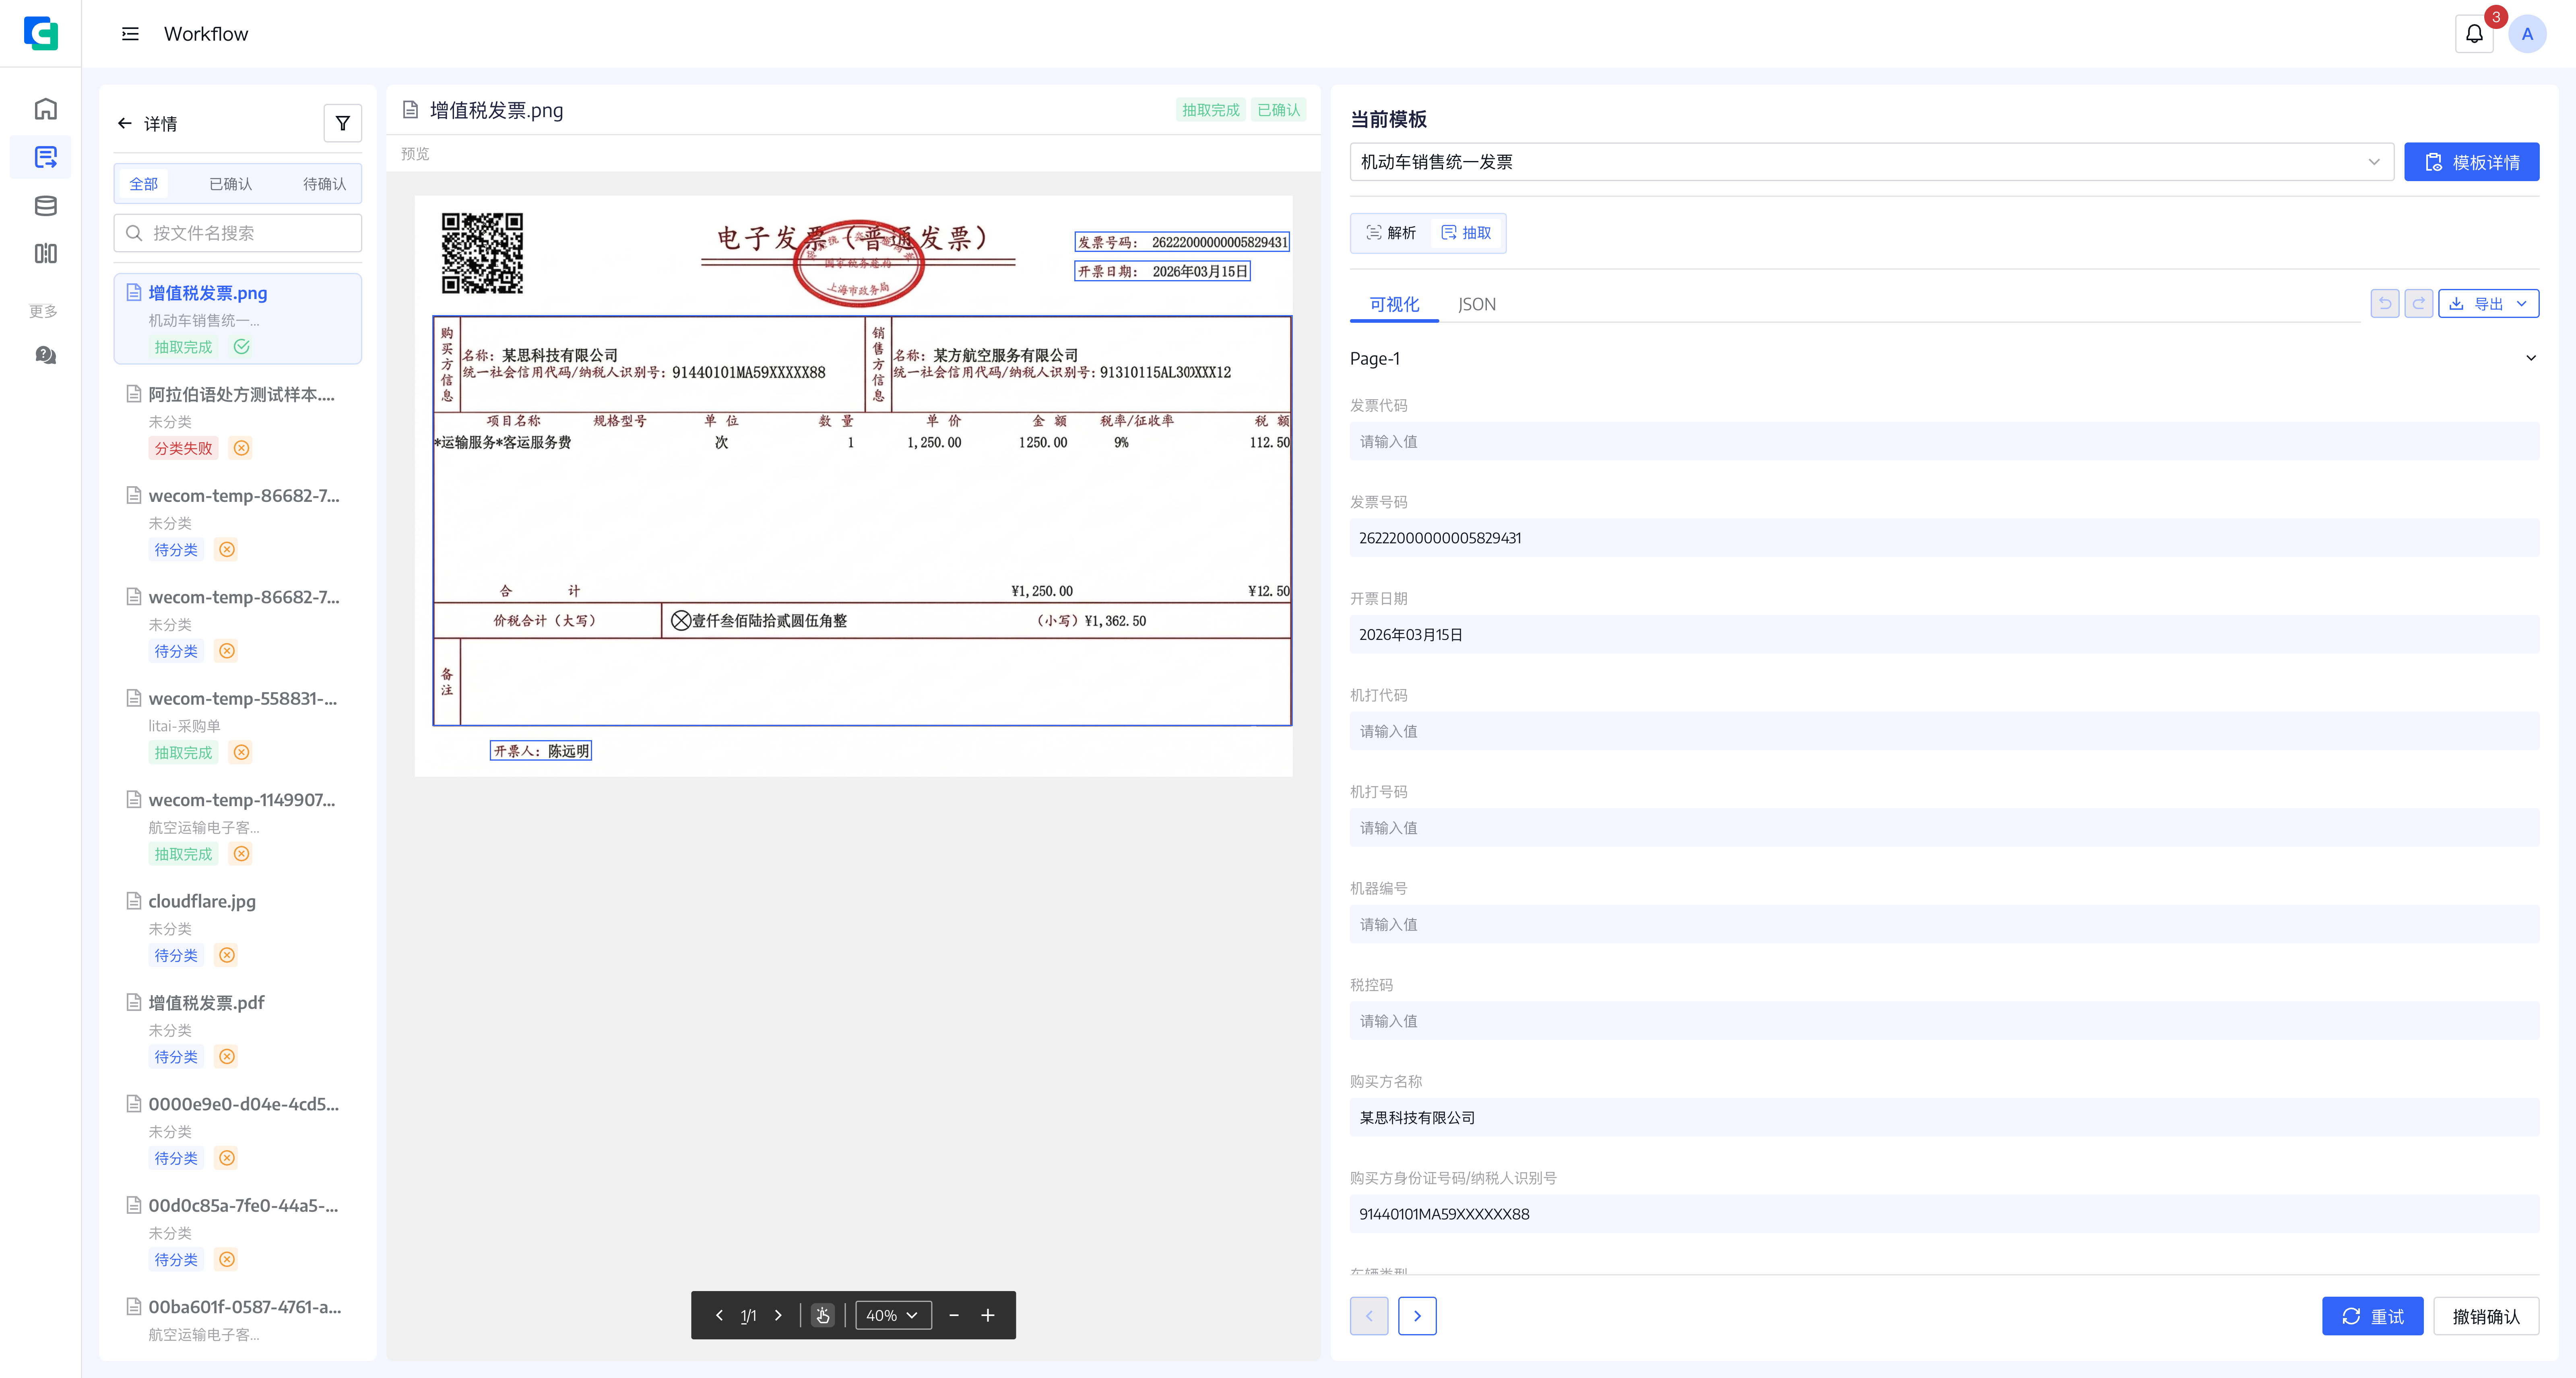Viewport: 2576px width, 1378px height.
Task: Click the orange status icon on 00d0c85a-7fe0-44a5
Action: [x=227, y=1259]
